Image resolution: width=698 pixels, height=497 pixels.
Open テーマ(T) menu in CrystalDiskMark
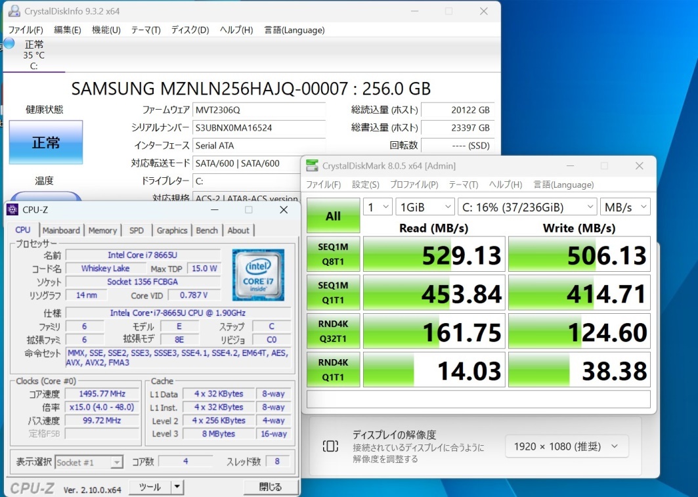coord(464,184)
